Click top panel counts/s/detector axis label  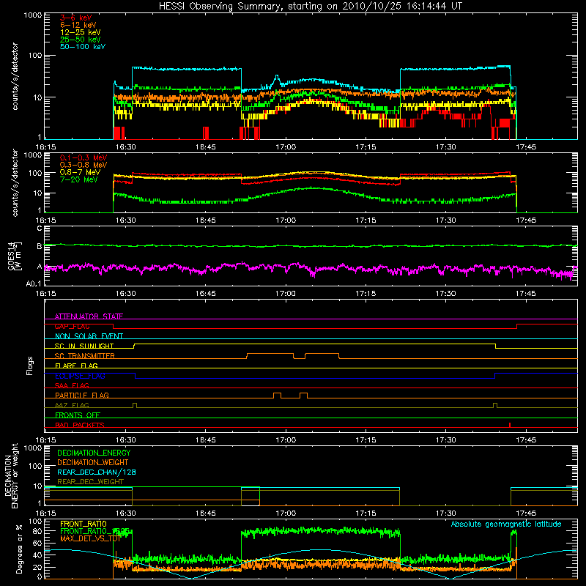(15, 76)
